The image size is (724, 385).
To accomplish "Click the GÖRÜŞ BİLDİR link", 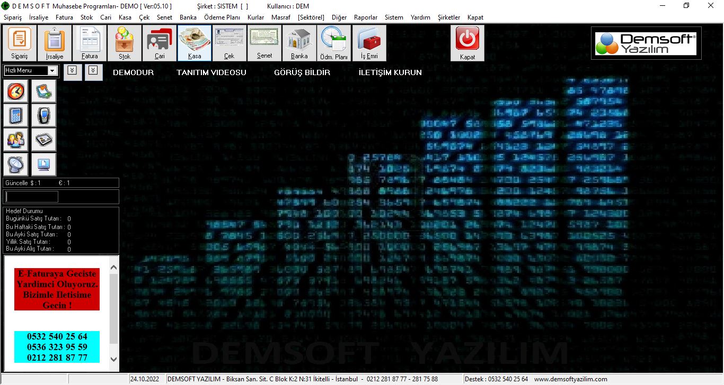I will (302, 72).
